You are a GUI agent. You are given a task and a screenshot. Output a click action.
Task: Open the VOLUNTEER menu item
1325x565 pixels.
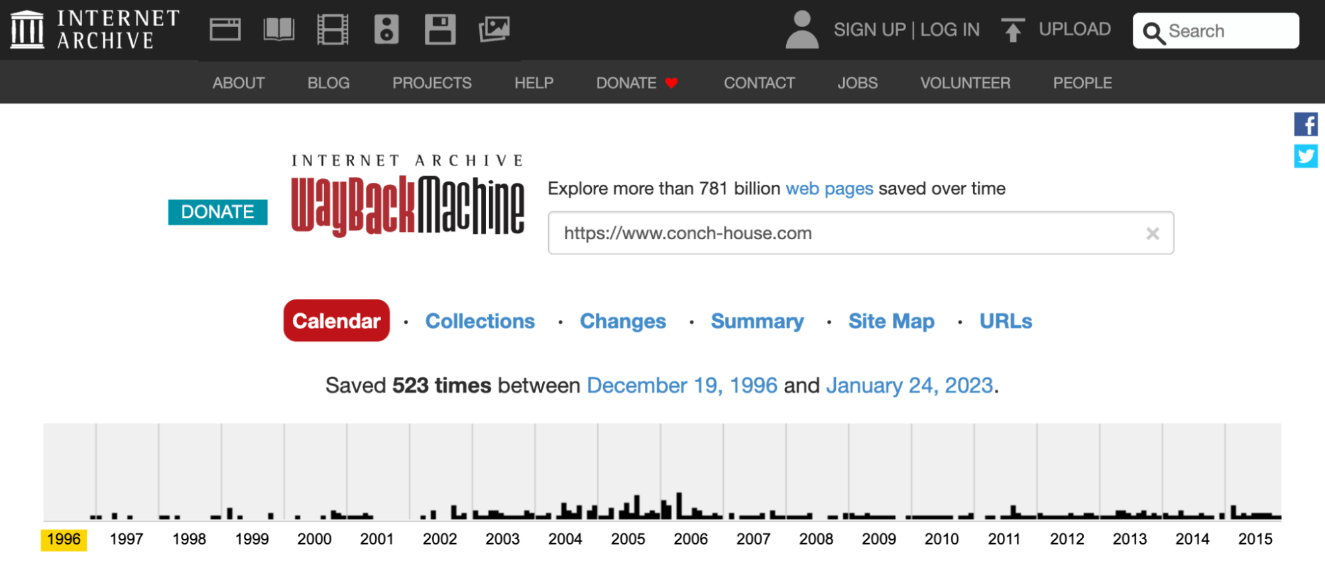point(966,83)
